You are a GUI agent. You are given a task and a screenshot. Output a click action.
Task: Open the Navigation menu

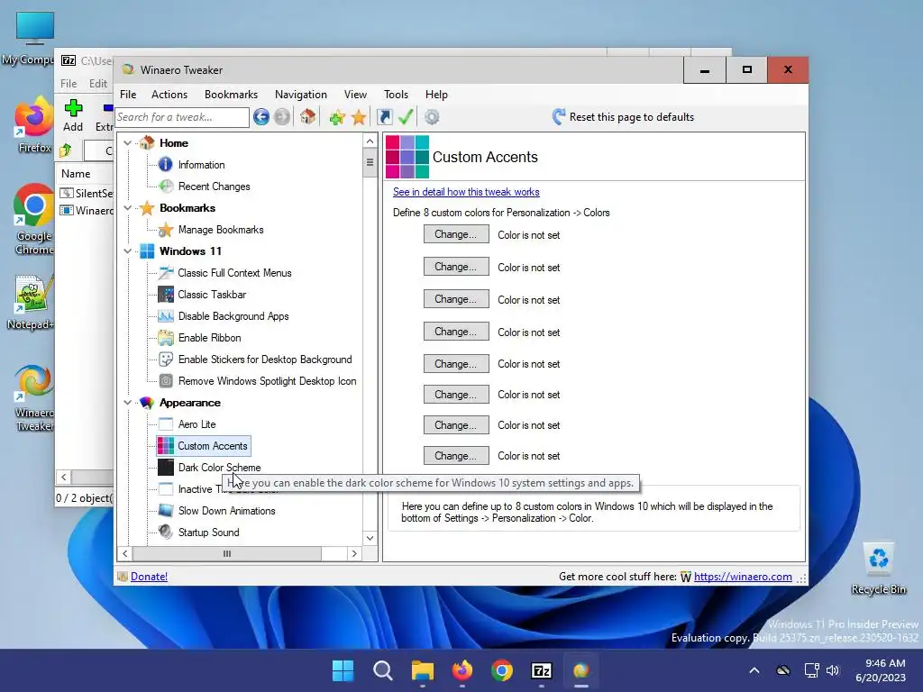click(x=301, y=94)
